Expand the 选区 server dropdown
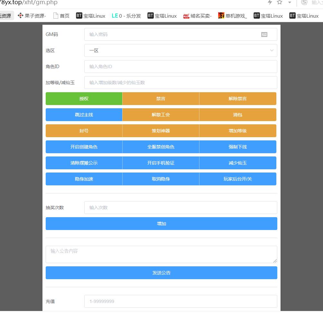This screenshot has width=323, height=319. pyautogui.click(x=180, y=50)
